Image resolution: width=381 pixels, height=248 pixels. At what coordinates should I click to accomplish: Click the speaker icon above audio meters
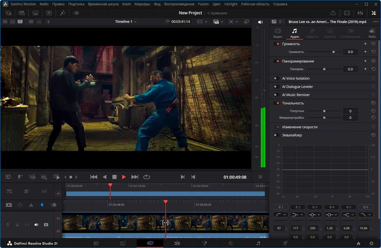click(x=260, y=22)
